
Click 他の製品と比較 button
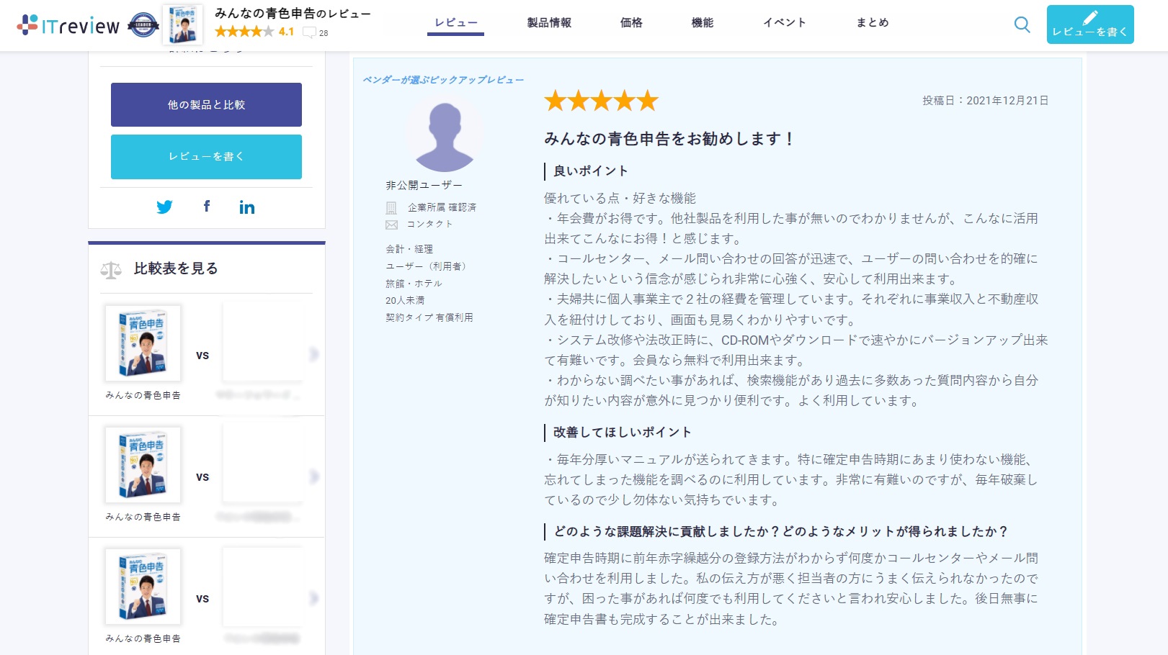tap(206, 104)
